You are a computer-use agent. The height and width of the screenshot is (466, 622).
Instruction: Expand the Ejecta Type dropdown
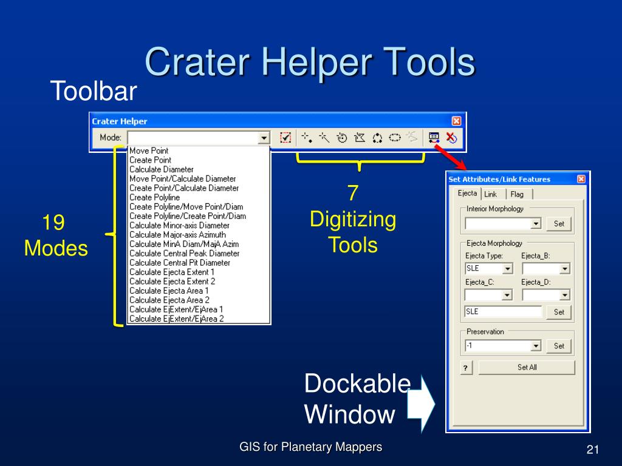coord(508,269)
